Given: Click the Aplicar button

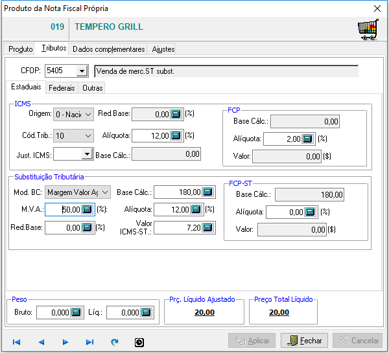Looking at the screenshot, I should coord(252,341).
